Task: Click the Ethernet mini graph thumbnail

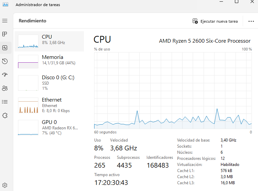Action: [28, 105]
